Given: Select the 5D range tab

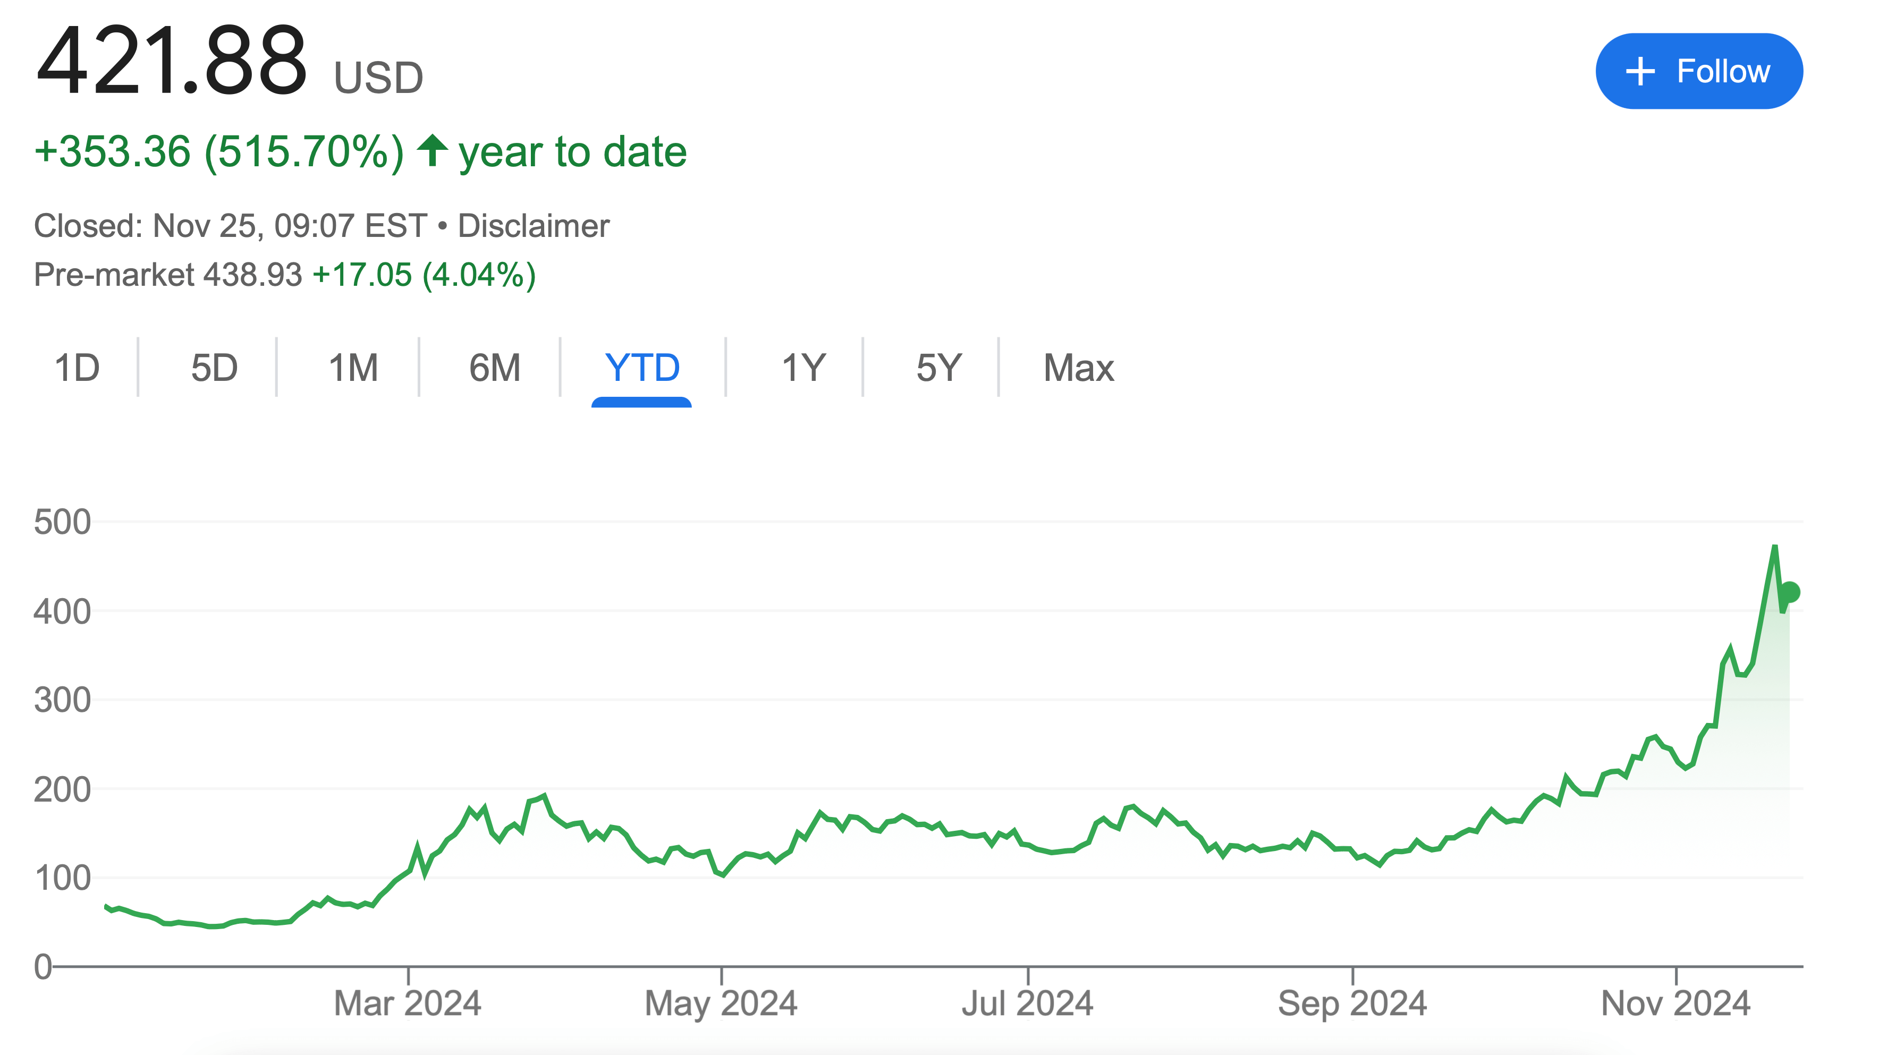Looking at the screenshot, I should tap(215, 368).
